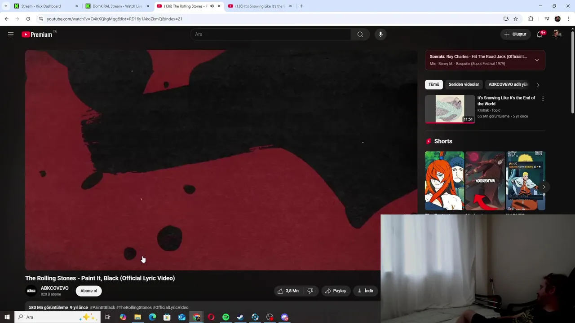Bookmark this page with star icon

point(516,19)
